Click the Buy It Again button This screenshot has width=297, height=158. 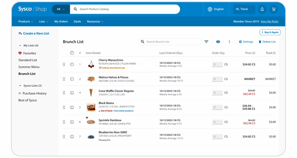pyautogui.click(x=270, y=32)
